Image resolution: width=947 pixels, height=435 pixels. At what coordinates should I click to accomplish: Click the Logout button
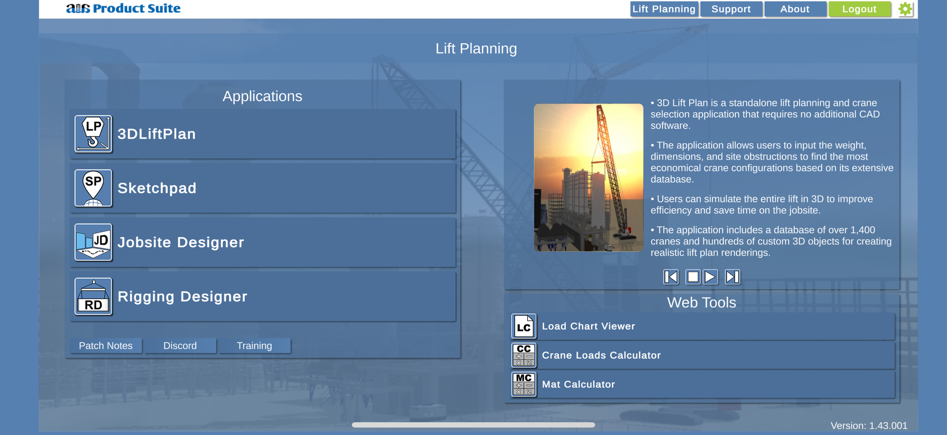pyautogui.click(x=859, y=9)
